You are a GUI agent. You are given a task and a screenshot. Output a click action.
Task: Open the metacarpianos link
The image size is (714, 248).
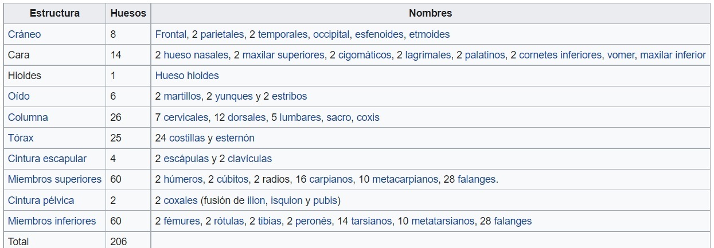click(405, 179)
